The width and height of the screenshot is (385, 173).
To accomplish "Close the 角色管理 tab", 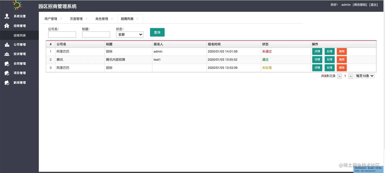I will (112, 19).
